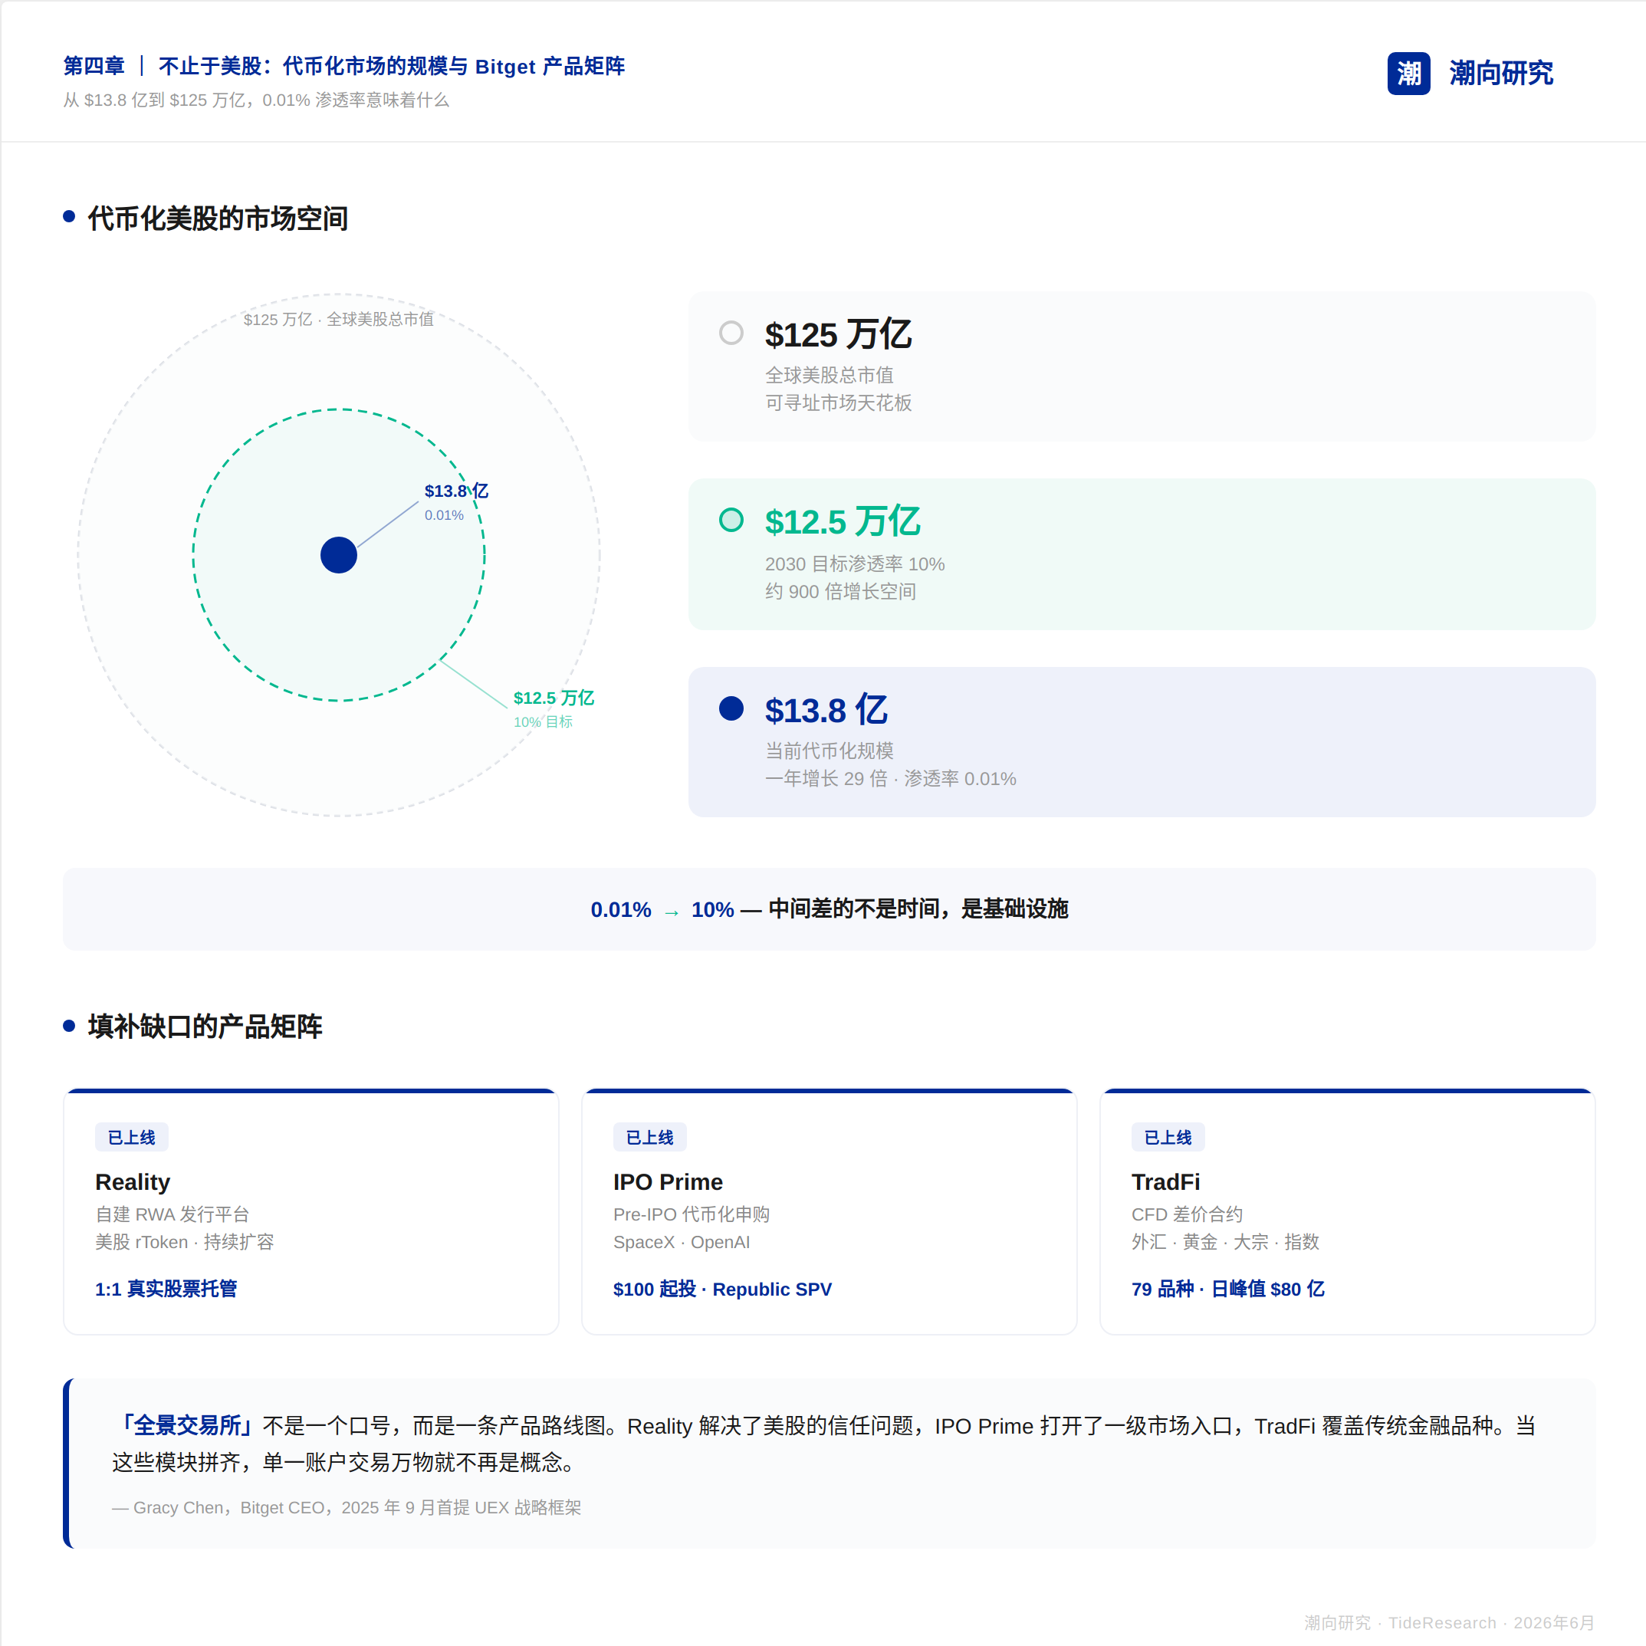Click section heading 填补缺口的产品矩阵
Screen dimensions: 1646x1646
point(205,1026)
